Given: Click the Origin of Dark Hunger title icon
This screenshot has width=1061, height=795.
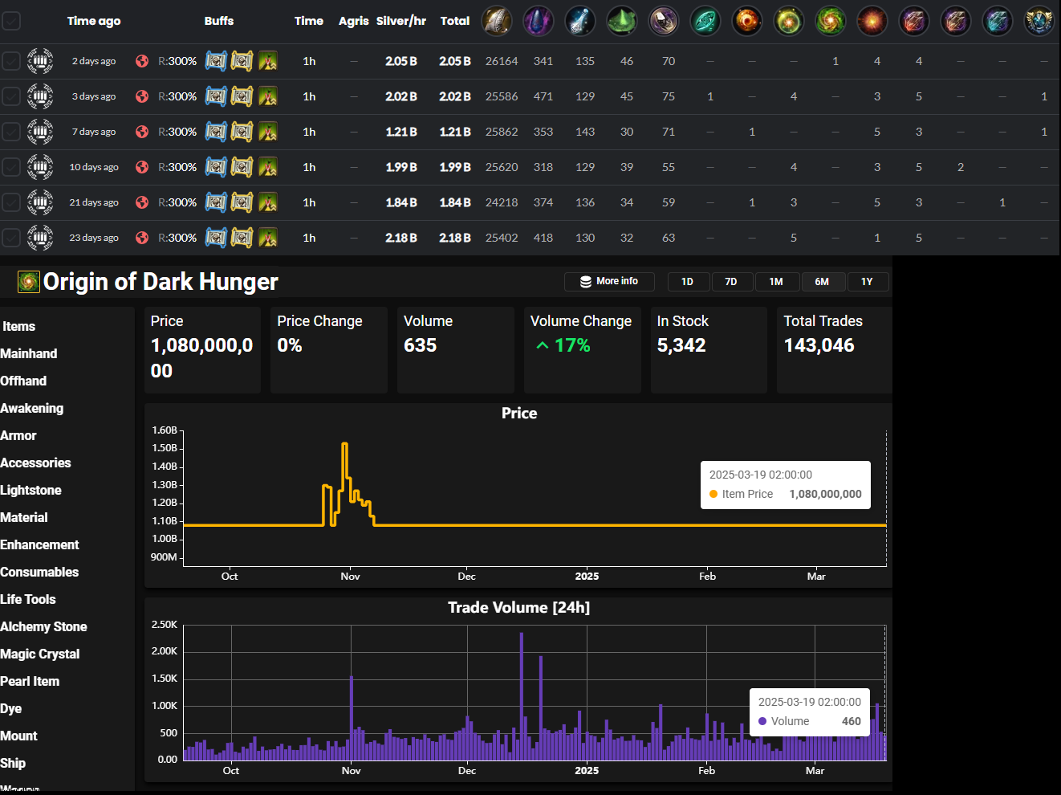Looking at the screenshot, I should pyautogui.click(x=29, y=282).
